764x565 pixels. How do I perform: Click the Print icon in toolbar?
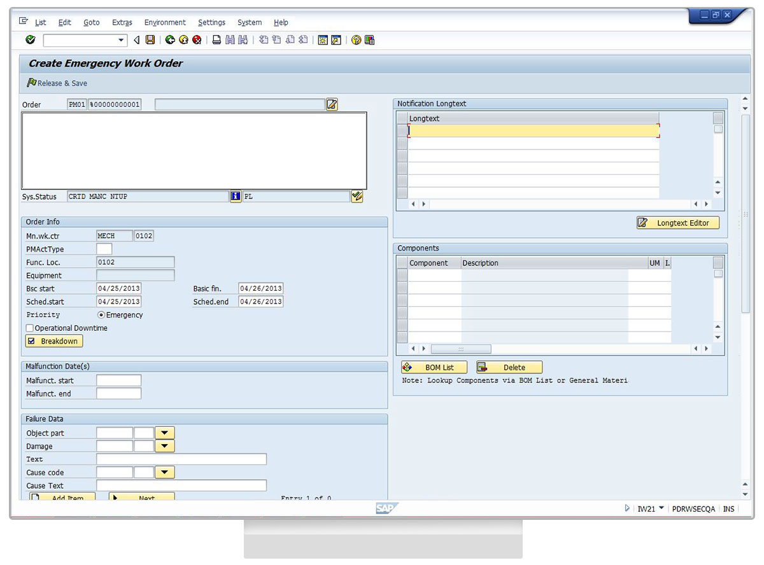click(216, 40)
